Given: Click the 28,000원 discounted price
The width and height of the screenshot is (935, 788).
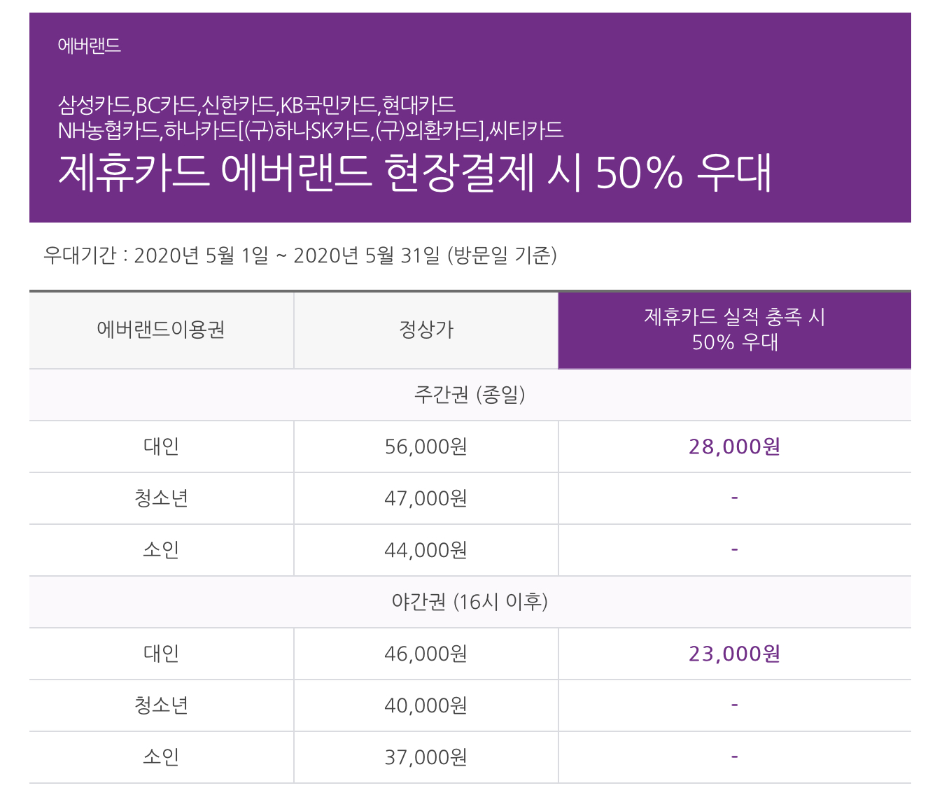Looking at the screenshot, I should pos(735,446).
